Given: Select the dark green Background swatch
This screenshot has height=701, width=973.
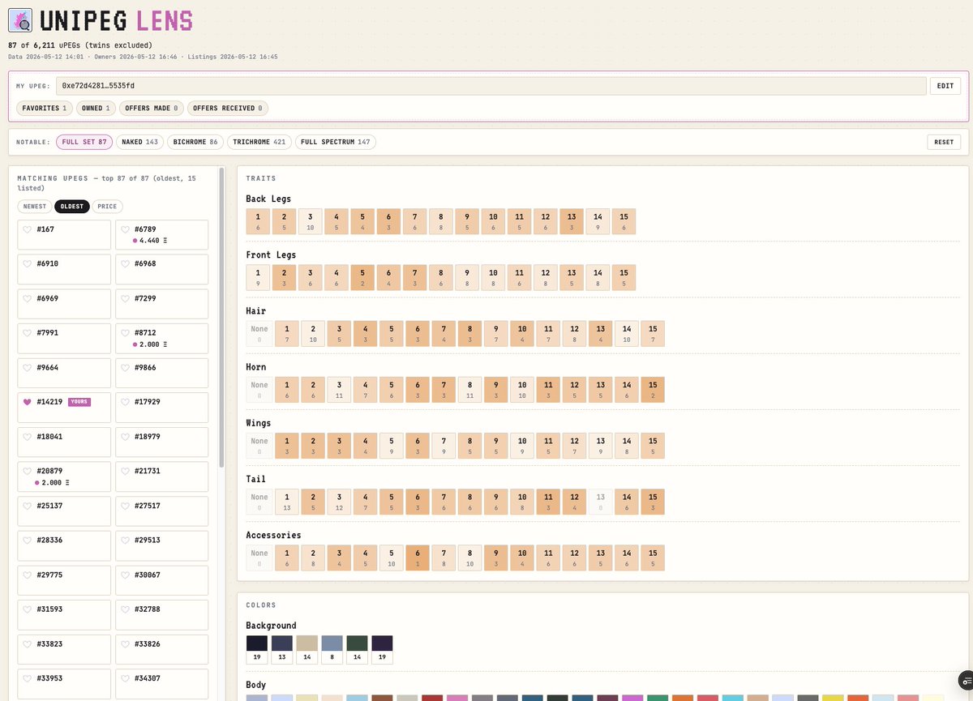Looking at the screenshot, I should coord(357,649).
